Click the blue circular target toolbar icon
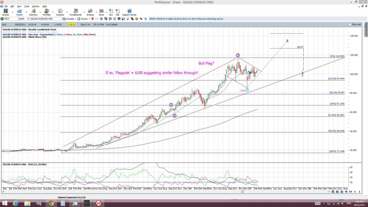The width and height of the screenshot is (368, 207). coord(101,19)
